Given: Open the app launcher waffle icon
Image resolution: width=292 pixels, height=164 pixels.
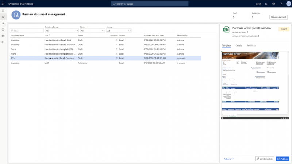Looking at the screenshot, I should (3, 4).
